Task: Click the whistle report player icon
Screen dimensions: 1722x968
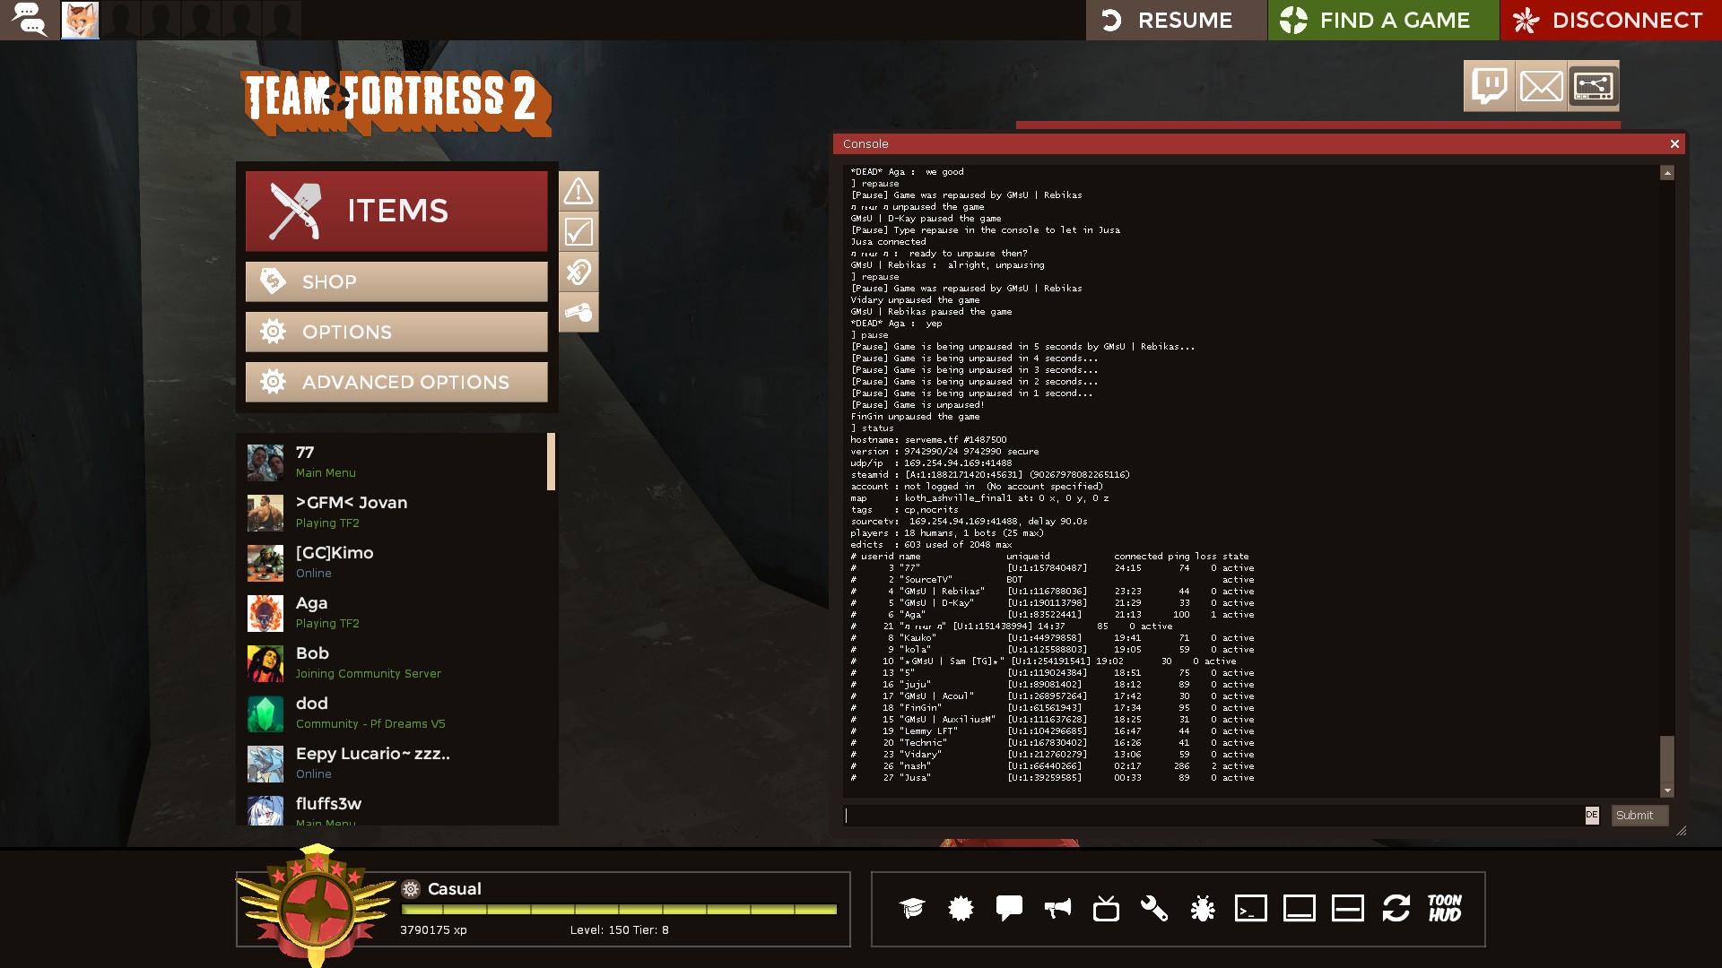Action: 578,312
